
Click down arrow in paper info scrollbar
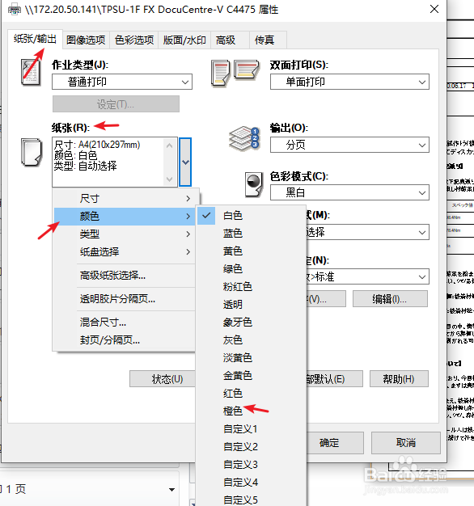click(x=170, y=179)
